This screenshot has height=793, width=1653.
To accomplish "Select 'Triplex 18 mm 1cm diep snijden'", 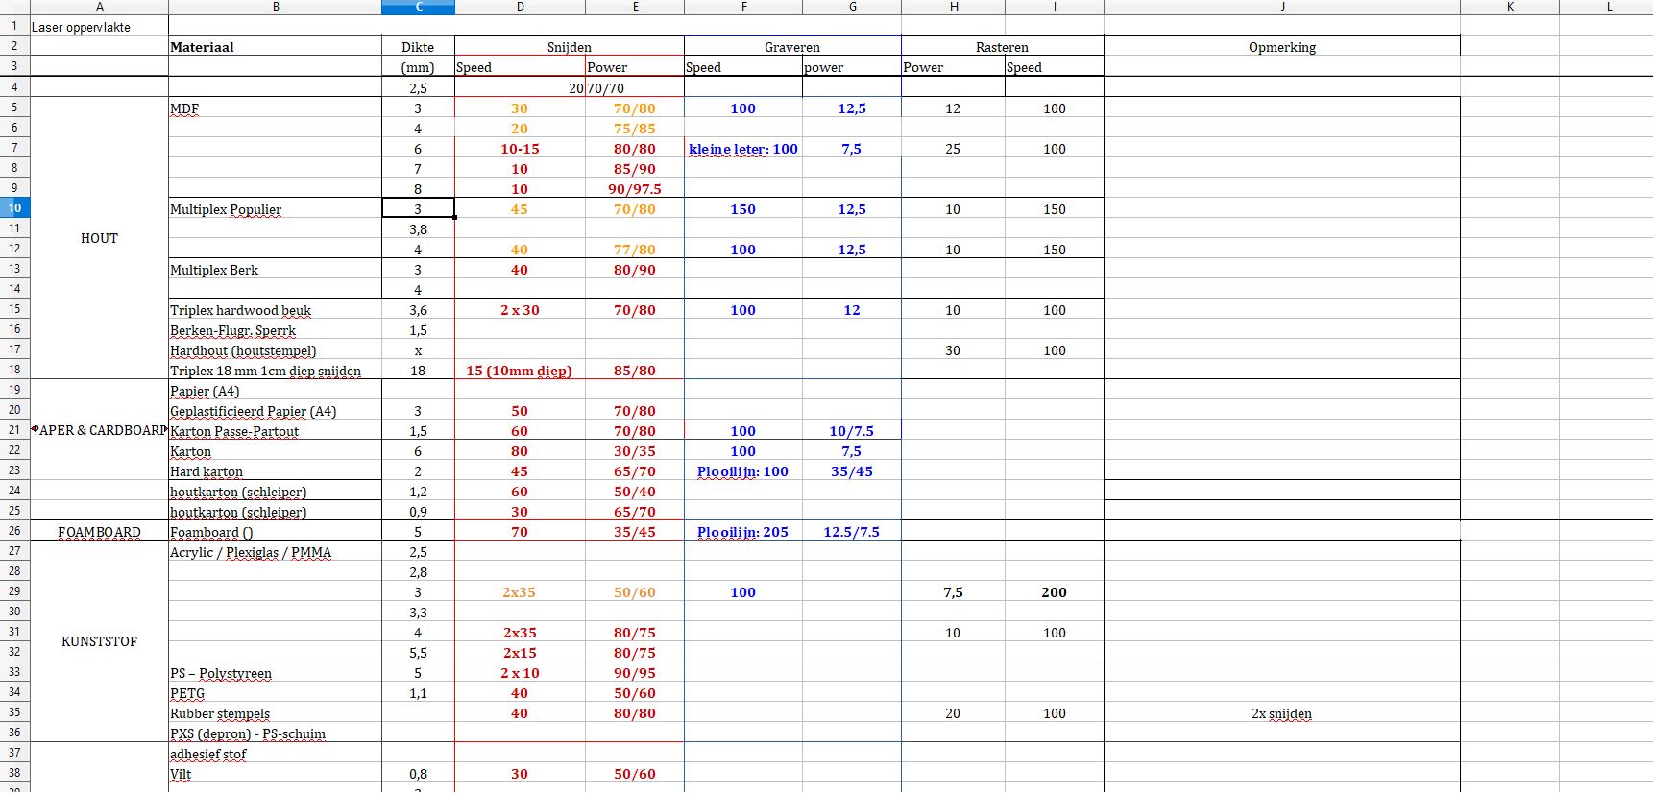I will click(276, 371).
